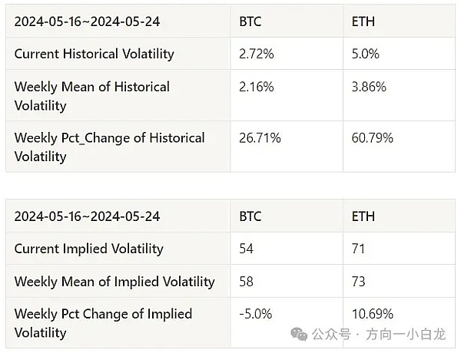Click the BTC column header in the Historical Volatility table
This screenshot has height=353, width=461.
(250, 21)
